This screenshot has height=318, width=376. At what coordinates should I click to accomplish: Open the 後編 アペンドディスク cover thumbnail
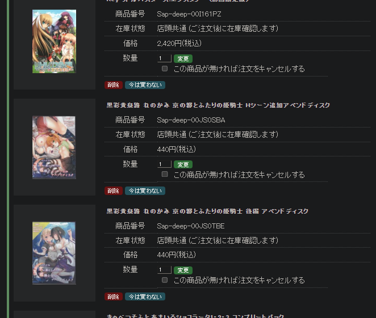[x=54, y=253]
